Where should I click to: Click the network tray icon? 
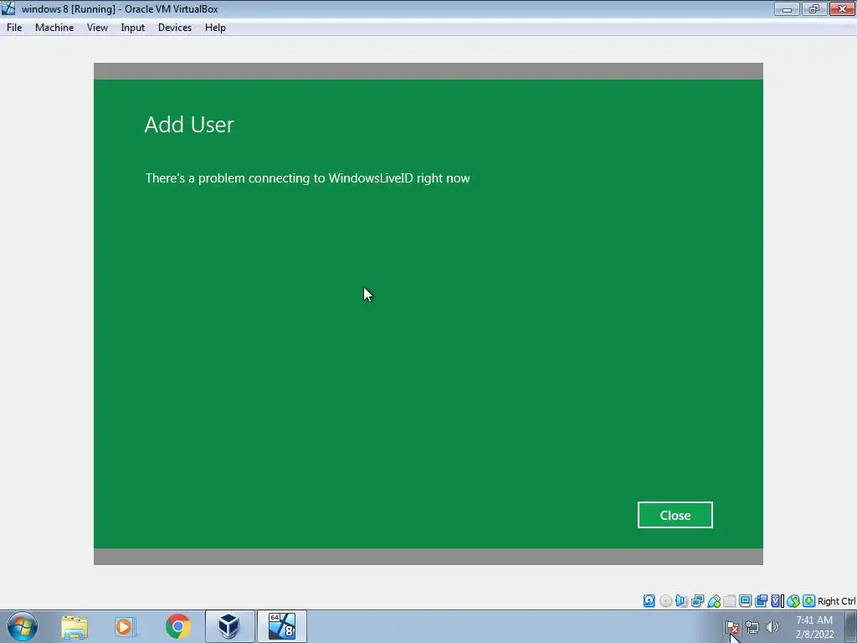[x=752, y=627]
